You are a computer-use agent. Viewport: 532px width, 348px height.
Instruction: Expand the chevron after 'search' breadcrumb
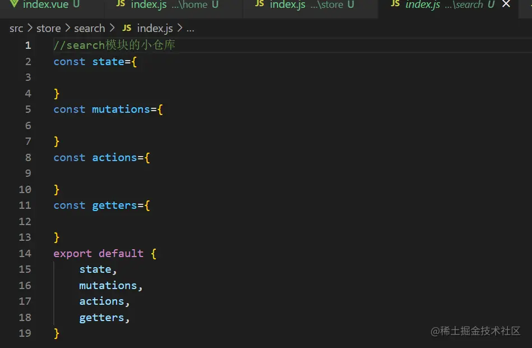pyautogui.click(x=112, y=28)
